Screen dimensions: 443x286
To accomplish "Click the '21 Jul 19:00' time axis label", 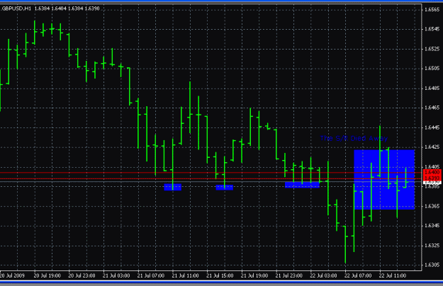I will point(254,275).
